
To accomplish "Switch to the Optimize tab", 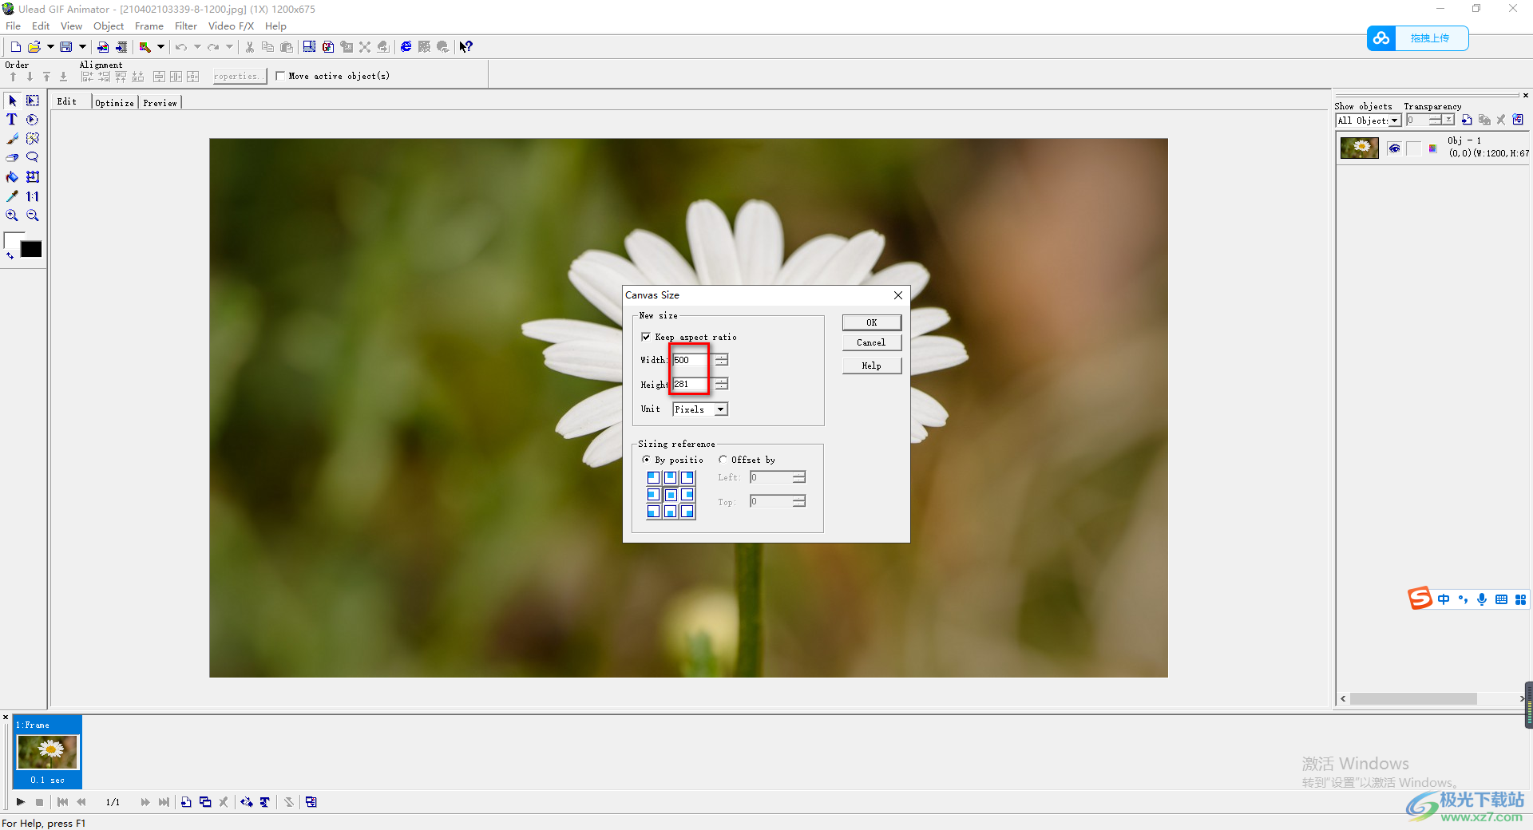I will click(114, 103).
